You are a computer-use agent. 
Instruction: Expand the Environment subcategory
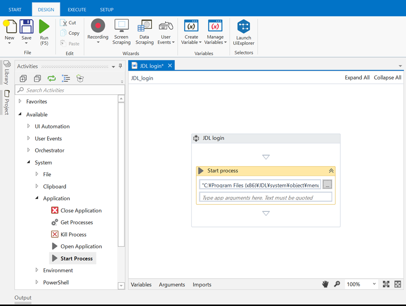[37, 270]
